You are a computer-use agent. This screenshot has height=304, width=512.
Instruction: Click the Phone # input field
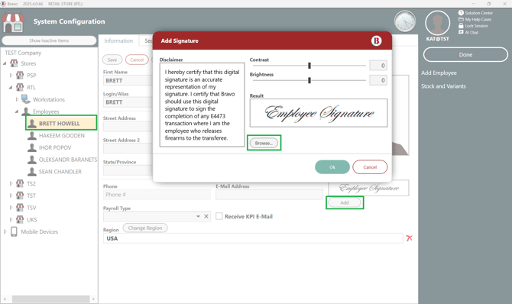[157, 195]
